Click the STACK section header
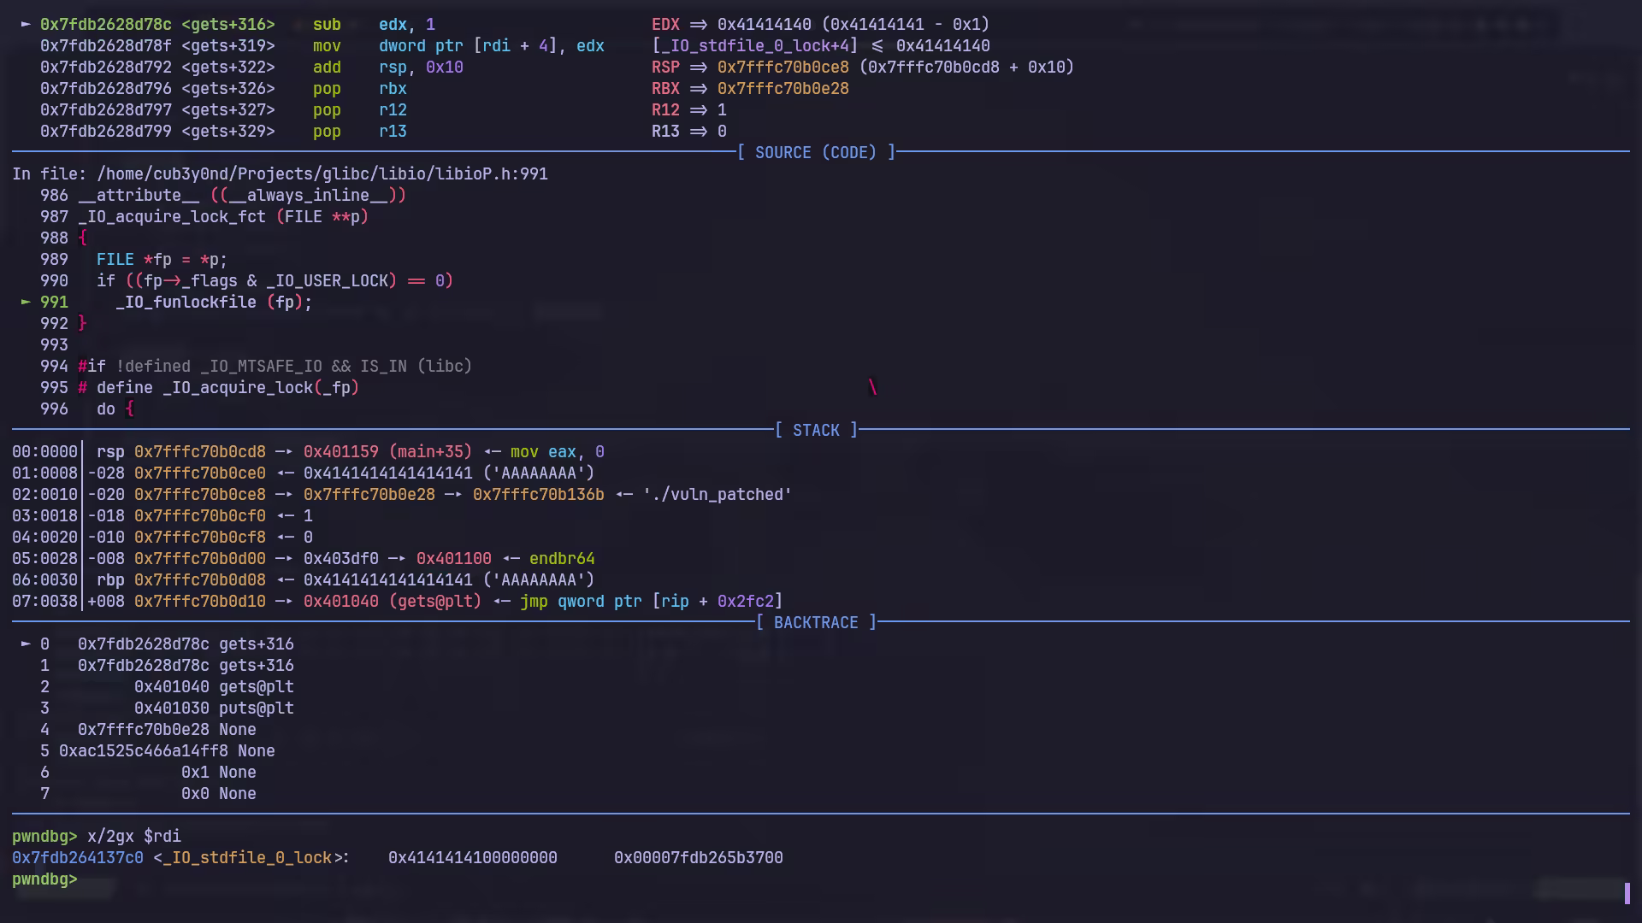Screen dimensions: 1642x923 (816, 431)
